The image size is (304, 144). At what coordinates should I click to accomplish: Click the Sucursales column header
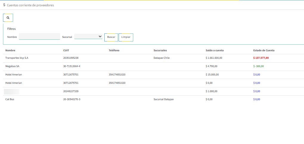pyautogui.click(x=160, y=50)
